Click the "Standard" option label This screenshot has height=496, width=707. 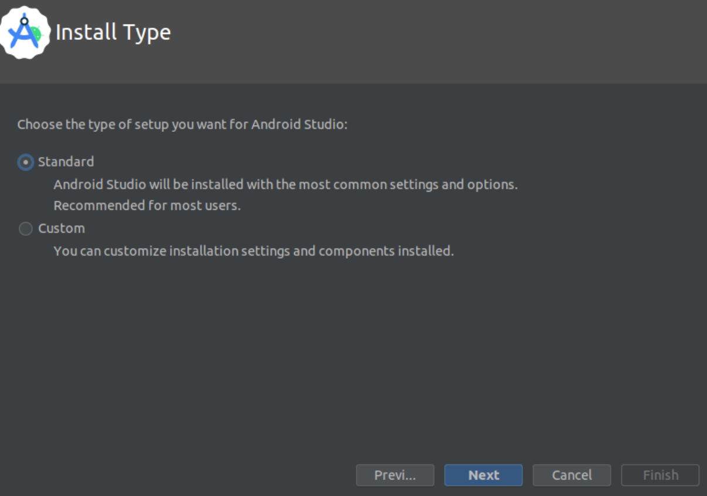coord(66,162)
